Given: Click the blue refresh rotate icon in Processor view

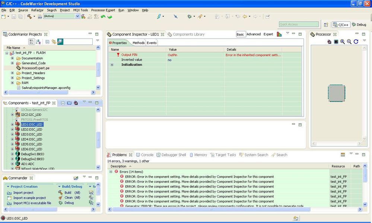Looking at the screenshot, I should [356, 42].
